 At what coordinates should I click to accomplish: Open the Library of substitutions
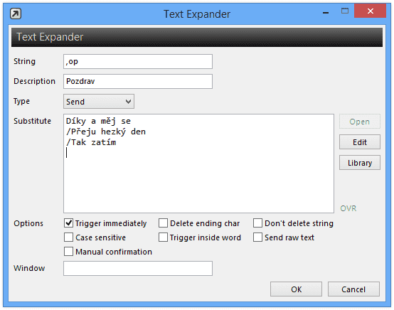[x=360, y=163]
